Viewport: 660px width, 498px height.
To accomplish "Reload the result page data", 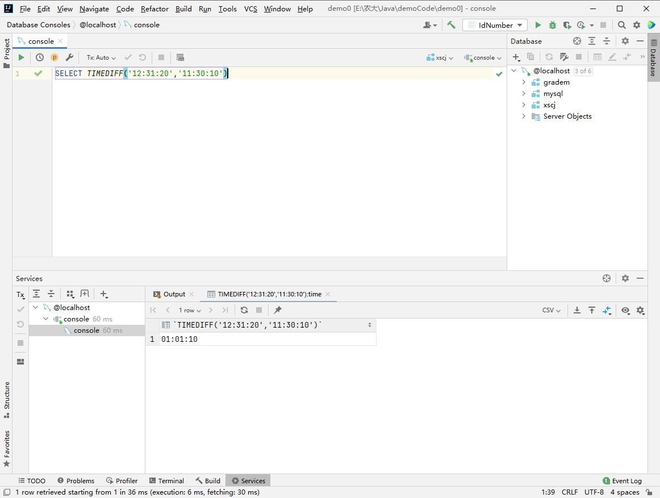I will click(244, 310).
